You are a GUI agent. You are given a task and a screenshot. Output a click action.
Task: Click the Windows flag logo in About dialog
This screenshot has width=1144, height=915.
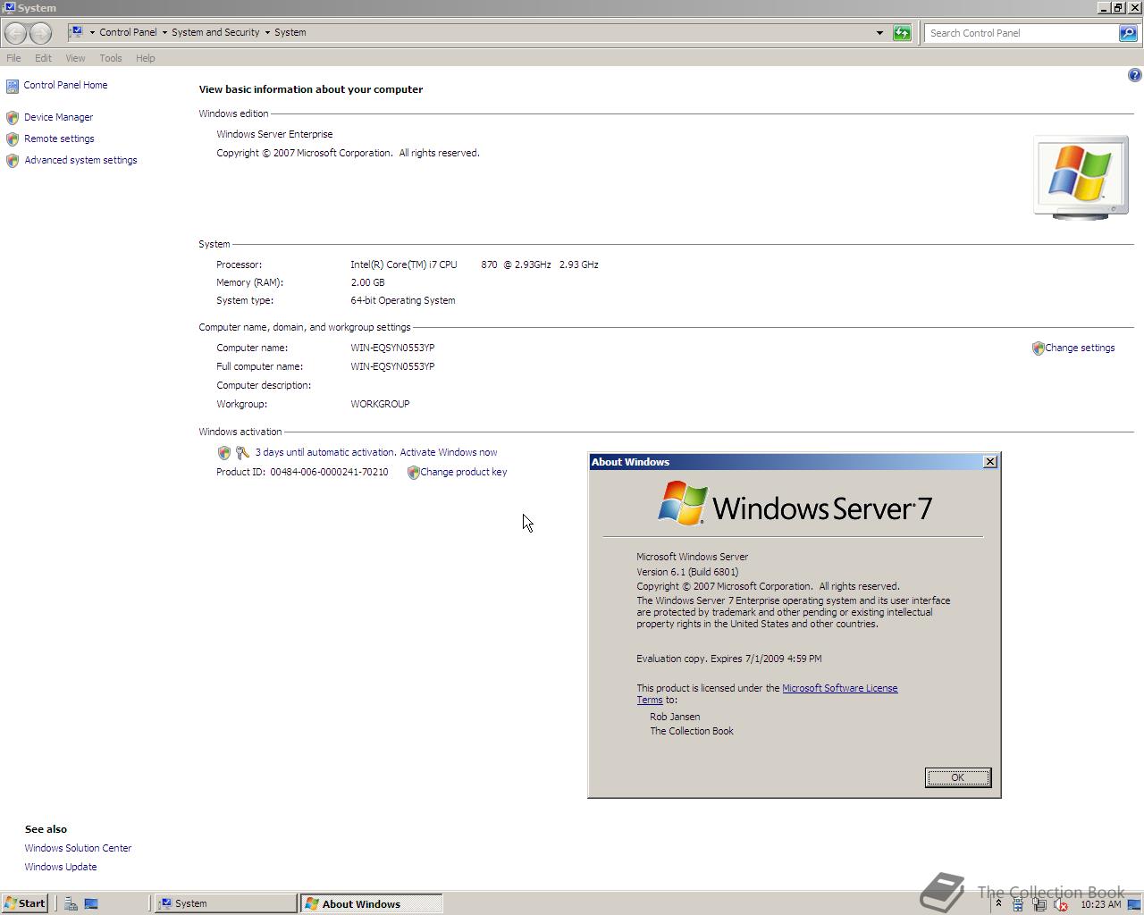682,503
